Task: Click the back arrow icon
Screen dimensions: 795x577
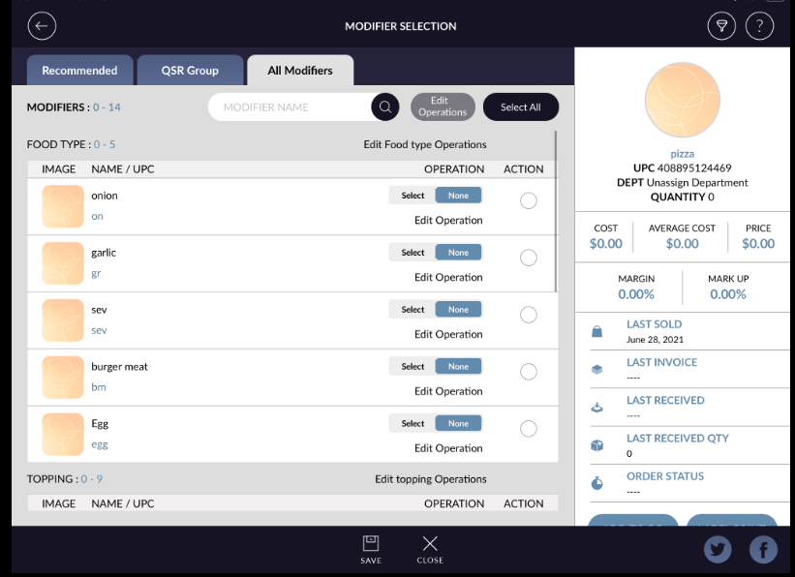Action: click(42, 26)
